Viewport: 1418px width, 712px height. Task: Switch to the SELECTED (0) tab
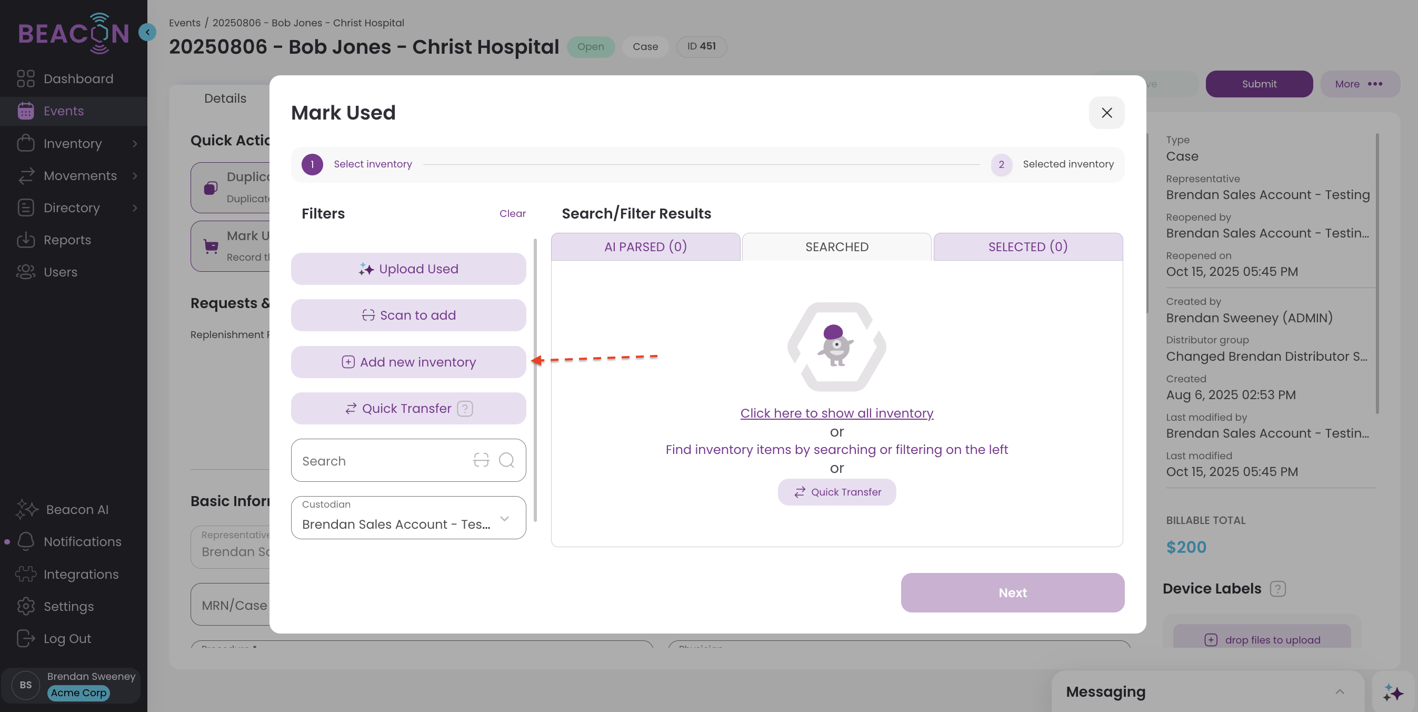click(1027, 246)
